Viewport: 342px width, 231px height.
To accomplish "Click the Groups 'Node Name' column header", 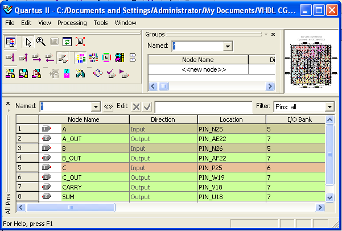I will point(198,60).
